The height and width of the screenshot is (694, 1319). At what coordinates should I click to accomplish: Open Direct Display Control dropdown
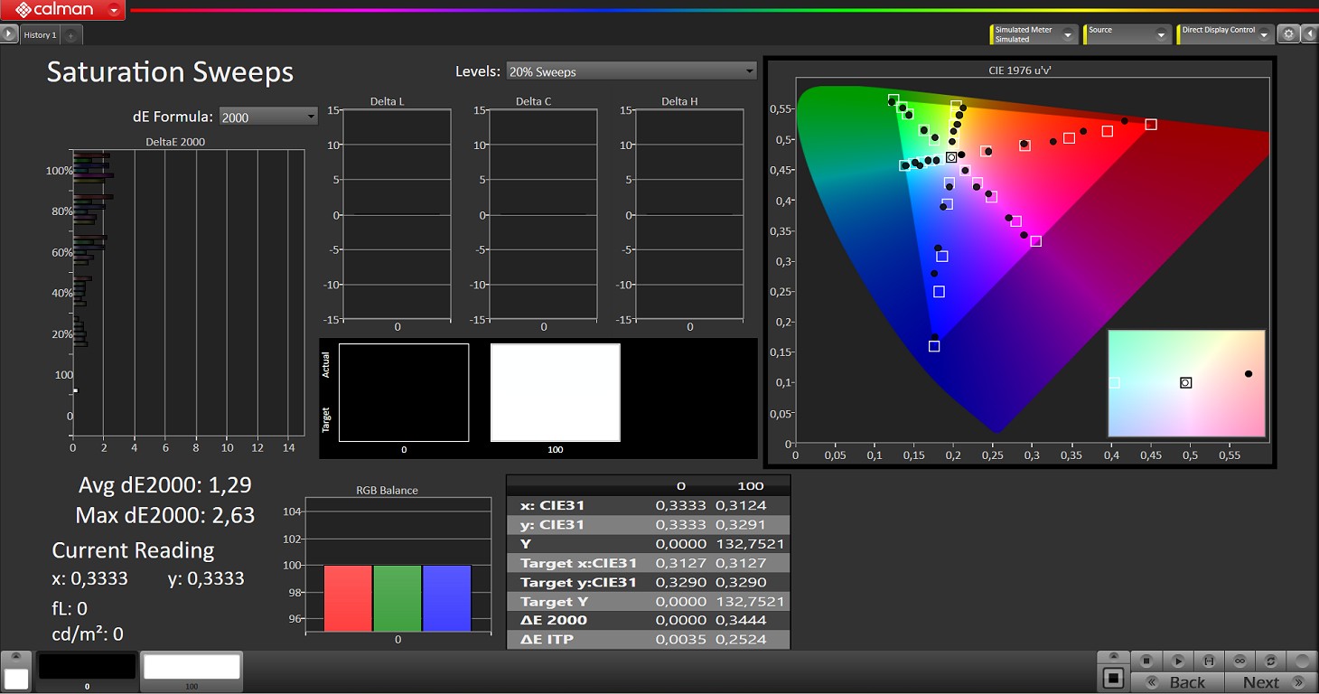pos(1226,34)
